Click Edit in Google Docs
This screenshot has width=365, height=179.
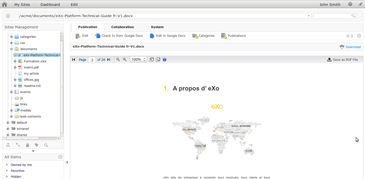(168, 36)
